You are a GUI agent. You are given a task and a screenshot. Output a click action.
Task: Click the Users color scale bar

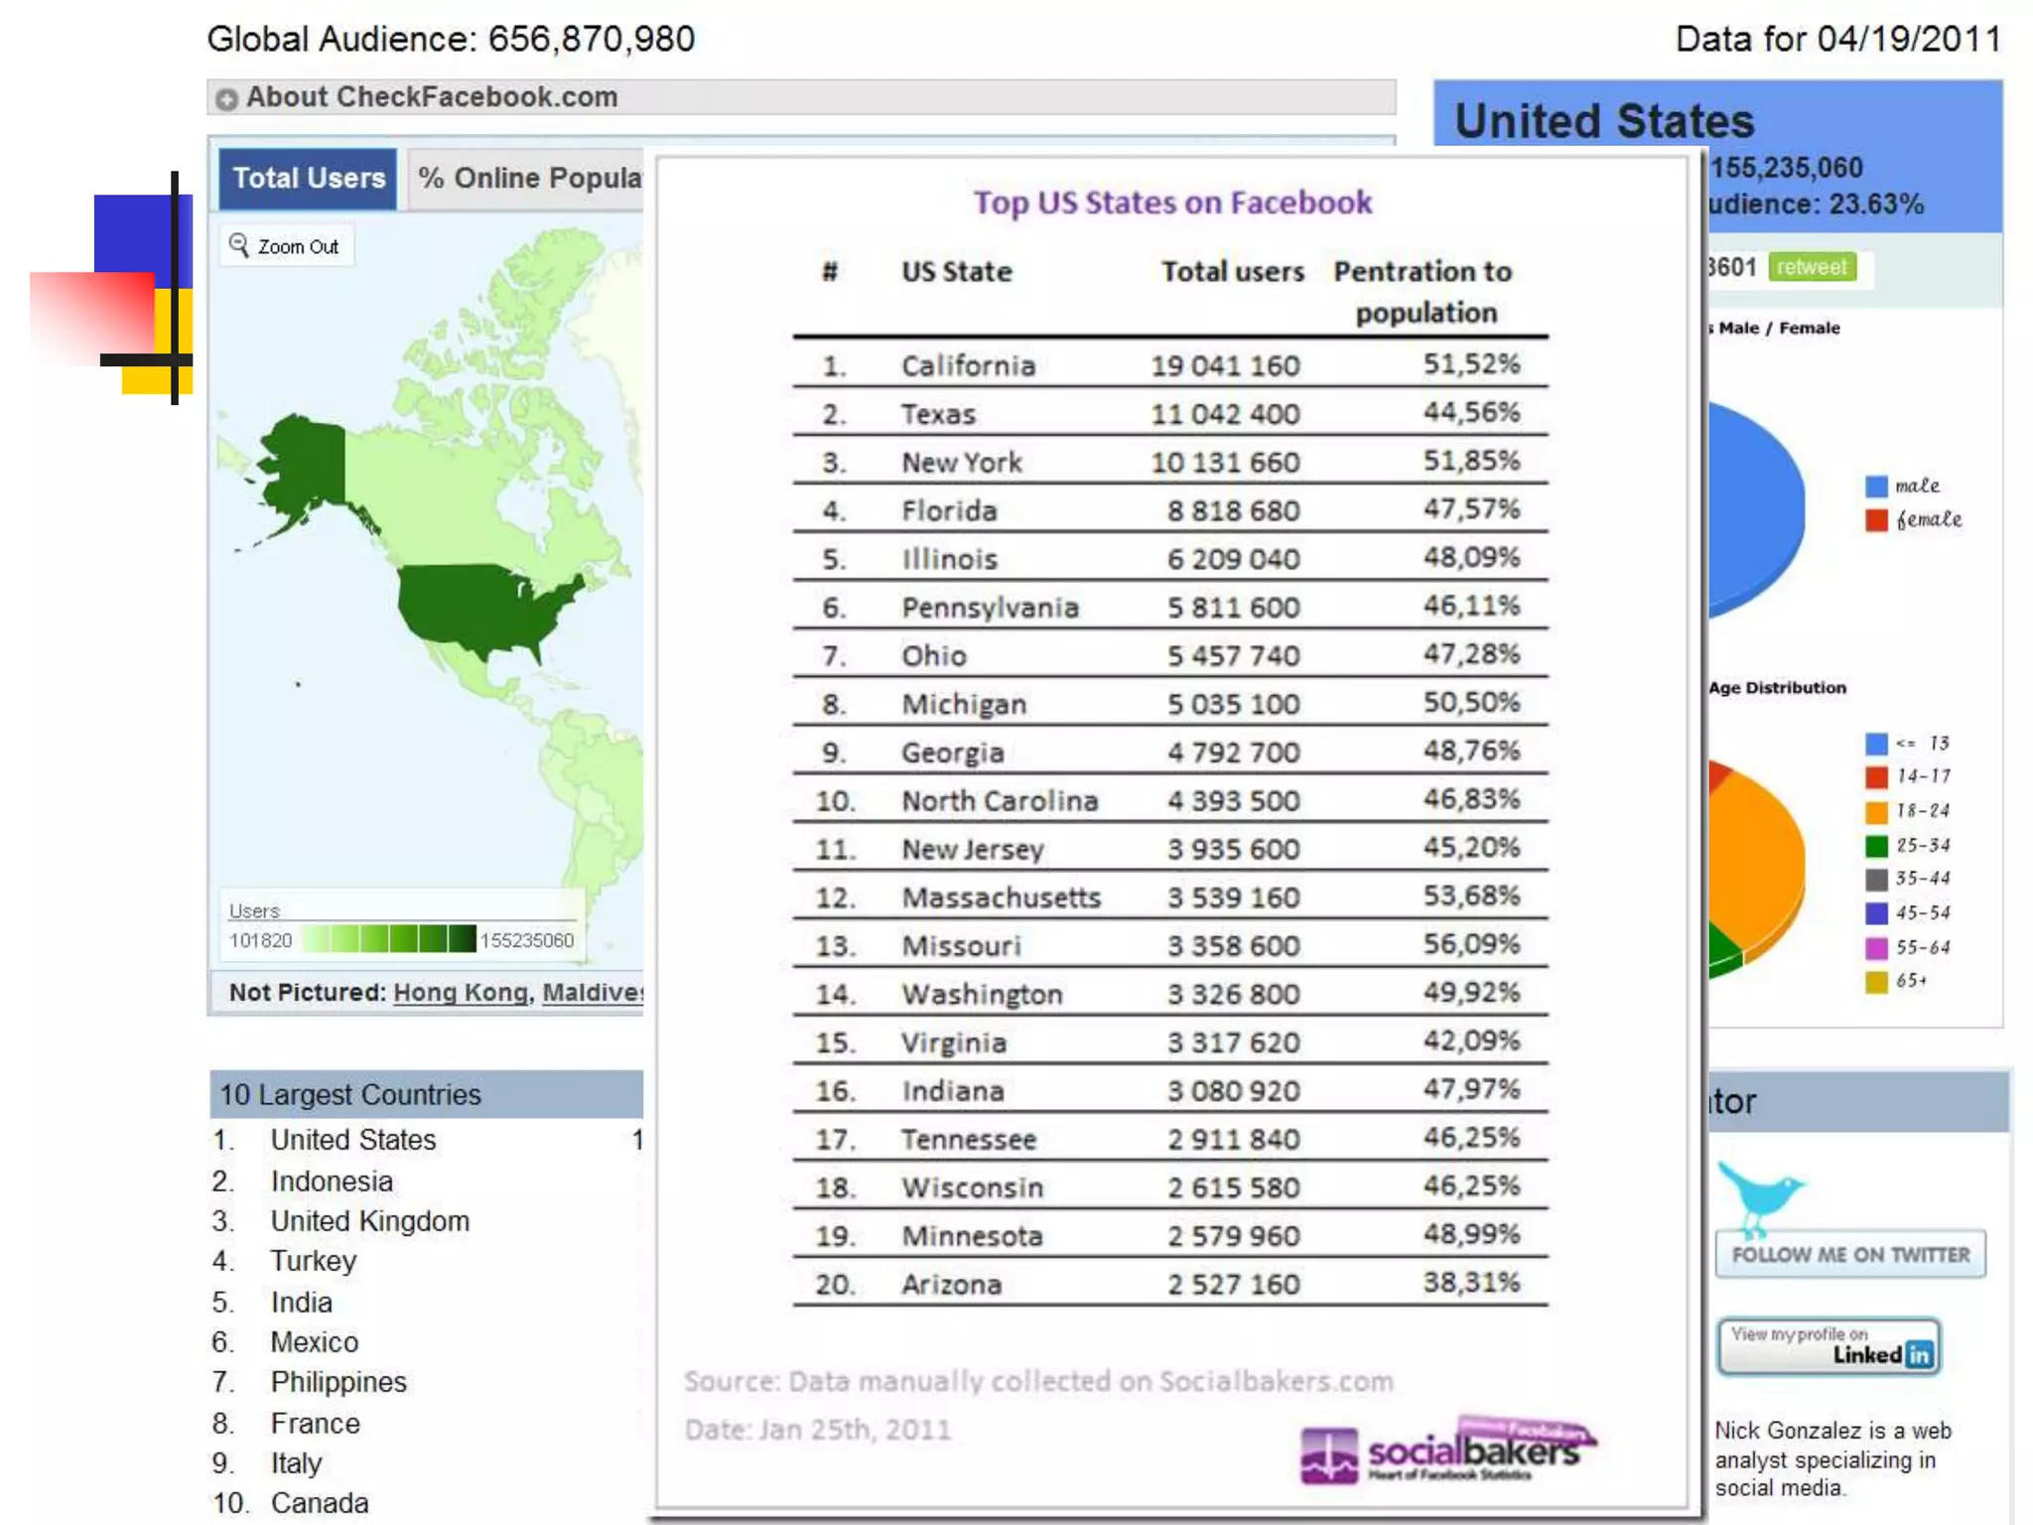click(388, 939)
